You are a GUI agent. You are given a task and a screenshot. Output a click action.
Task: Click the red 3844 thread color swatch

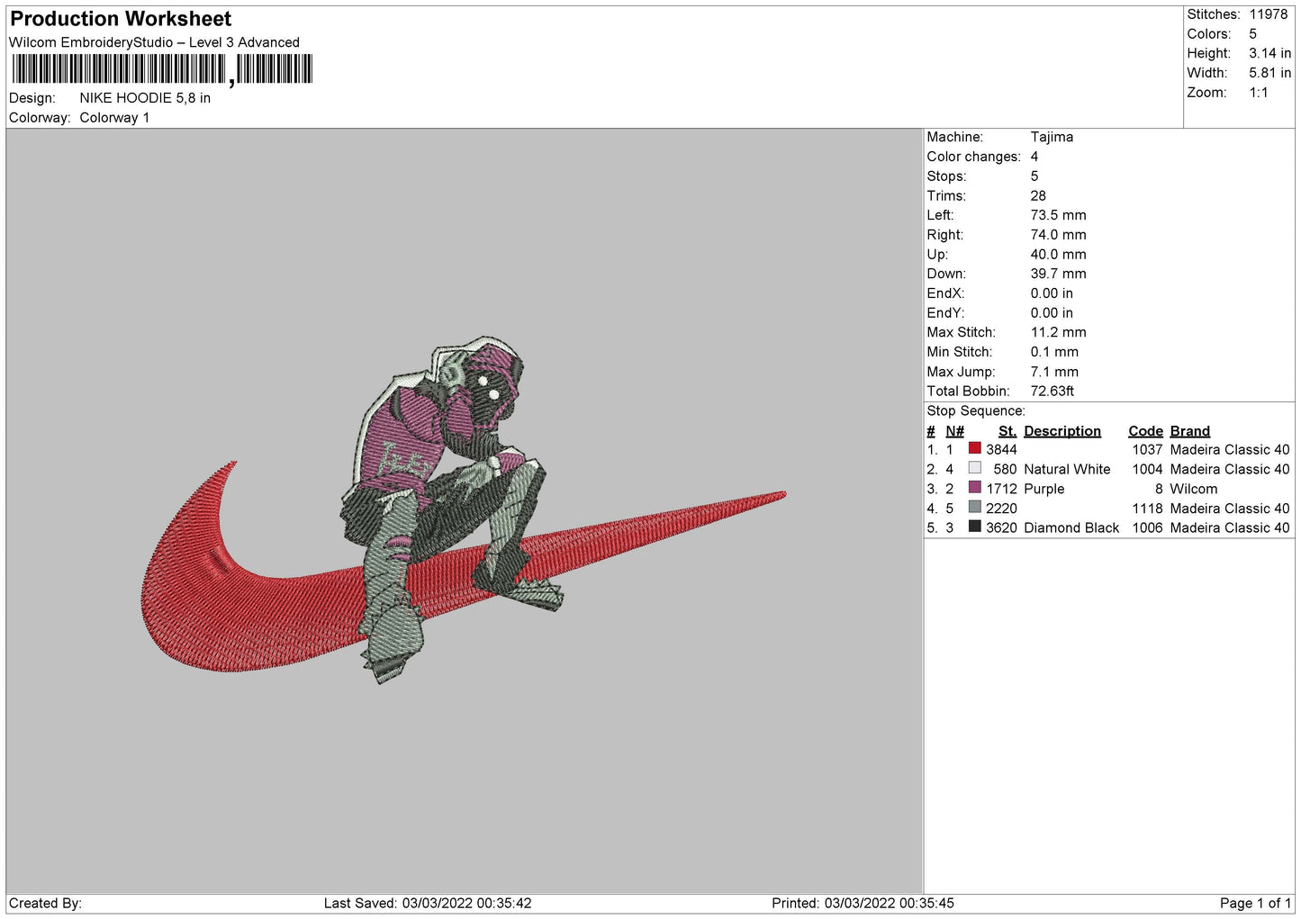pyautogui.click(x=974, y=448)
